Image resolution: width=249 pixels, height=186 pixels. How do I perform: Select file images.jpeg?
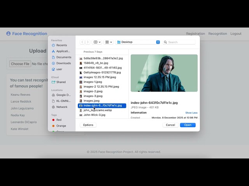tap(102, 101)
